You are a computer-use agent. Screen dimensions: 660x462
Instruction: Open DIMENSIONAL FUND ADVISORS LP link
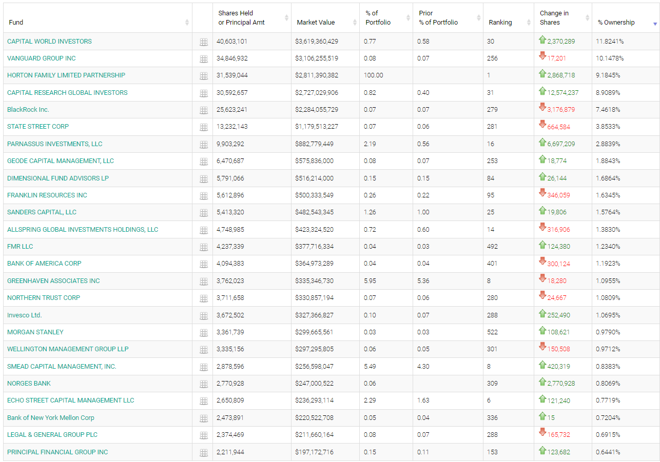(58, 178)
